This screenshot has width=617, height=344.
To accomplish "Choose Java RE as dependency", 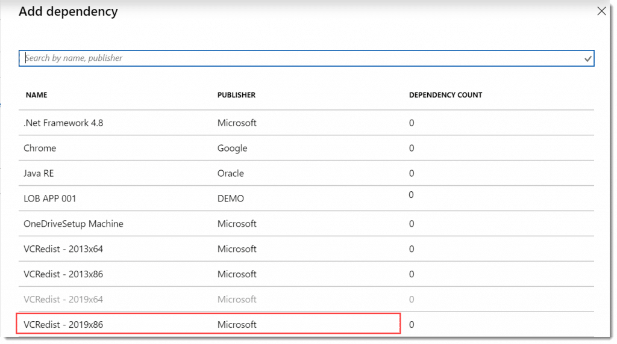I will point(306,173).
